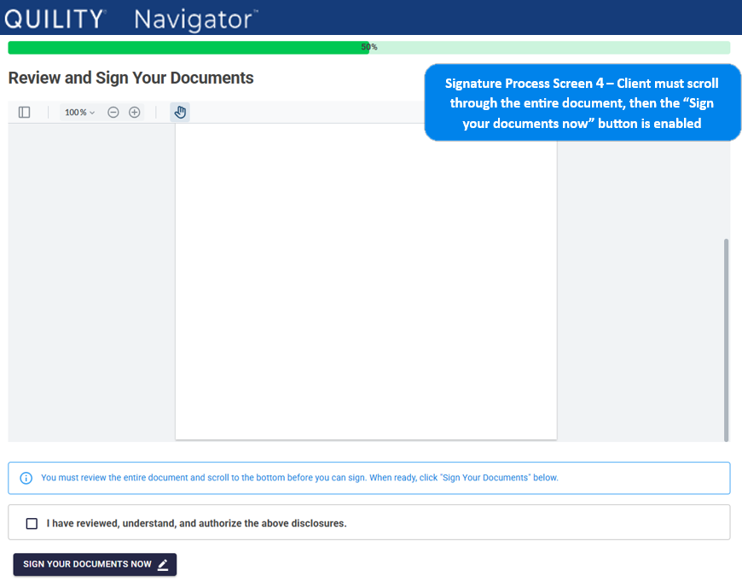Click the zoom out minus icon
Viewport: 742px width, 582px height.
[x=113, y=113]
